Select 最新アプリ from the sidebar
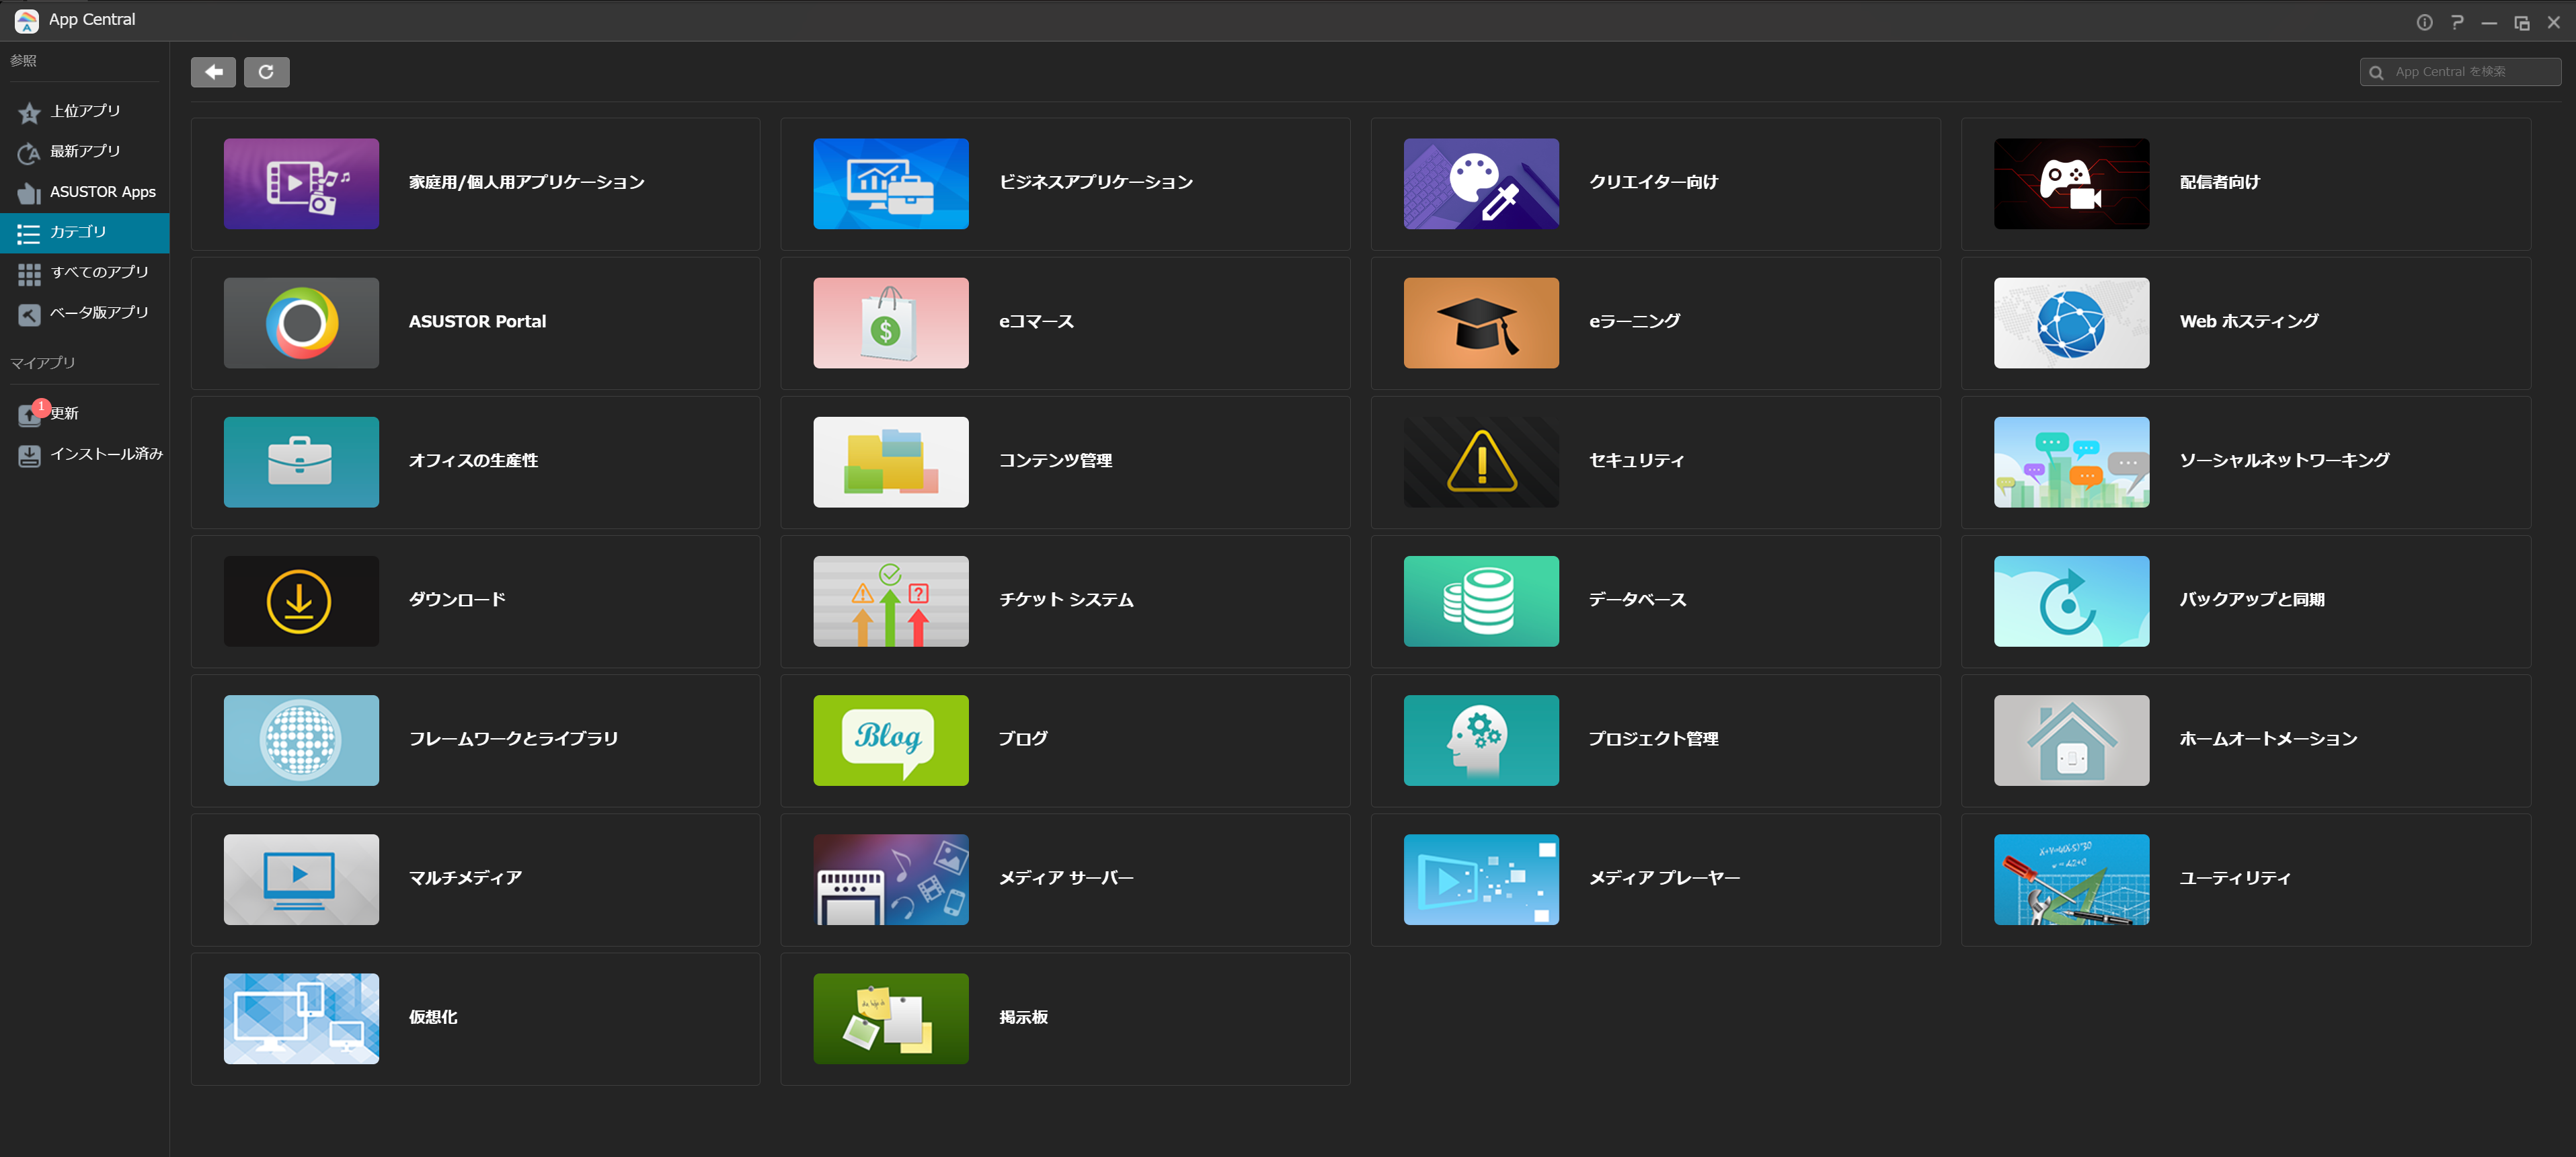Screen dimensions: 2576x1157 (84, 152)
